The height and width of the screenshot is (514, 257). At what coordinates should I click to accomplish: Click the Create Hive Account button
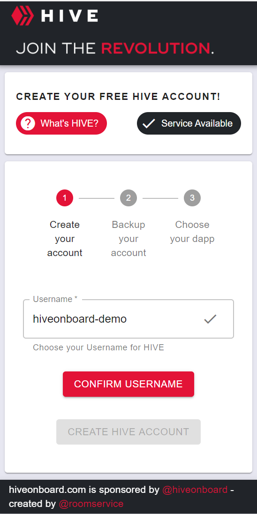point(128,432)
